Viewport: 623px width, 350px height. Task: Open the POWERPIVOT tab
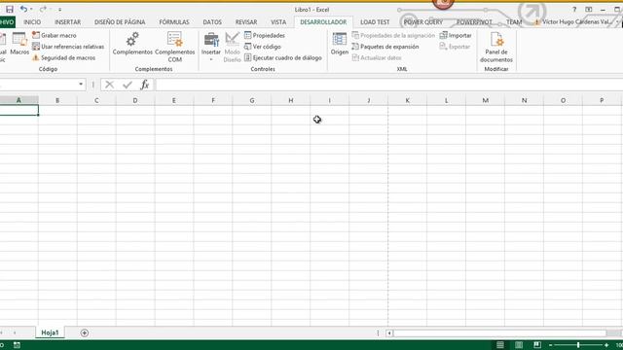[x=474, y=22]
